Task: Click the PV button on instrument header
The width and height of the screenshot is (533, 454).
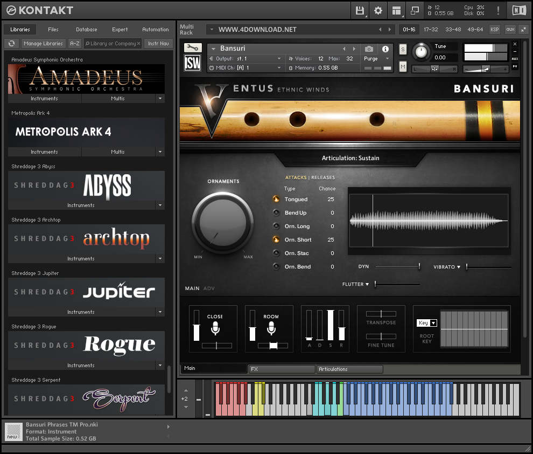Action: [515, 66]
